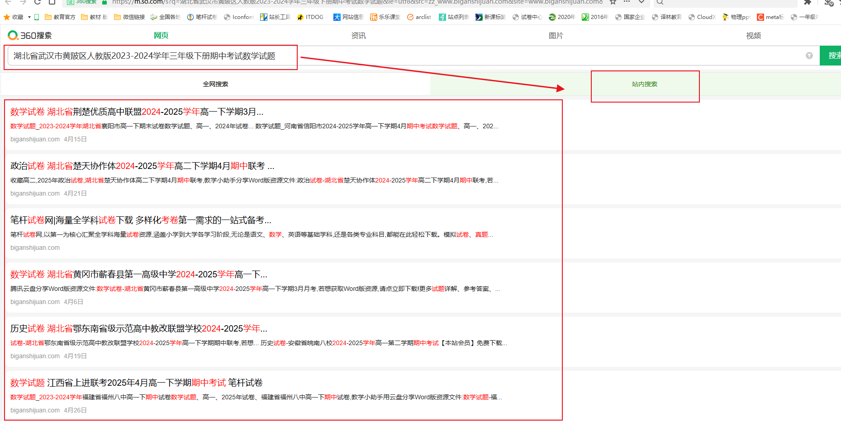Open the Iconfont bookmark
Screen dimensions: 841x421
pos(239,17)
